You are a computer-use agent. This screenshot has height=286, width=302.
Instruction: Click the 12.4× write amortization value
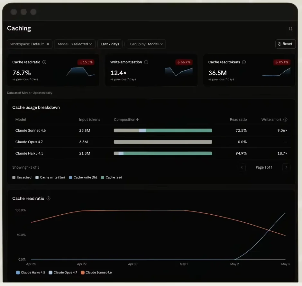118,73
